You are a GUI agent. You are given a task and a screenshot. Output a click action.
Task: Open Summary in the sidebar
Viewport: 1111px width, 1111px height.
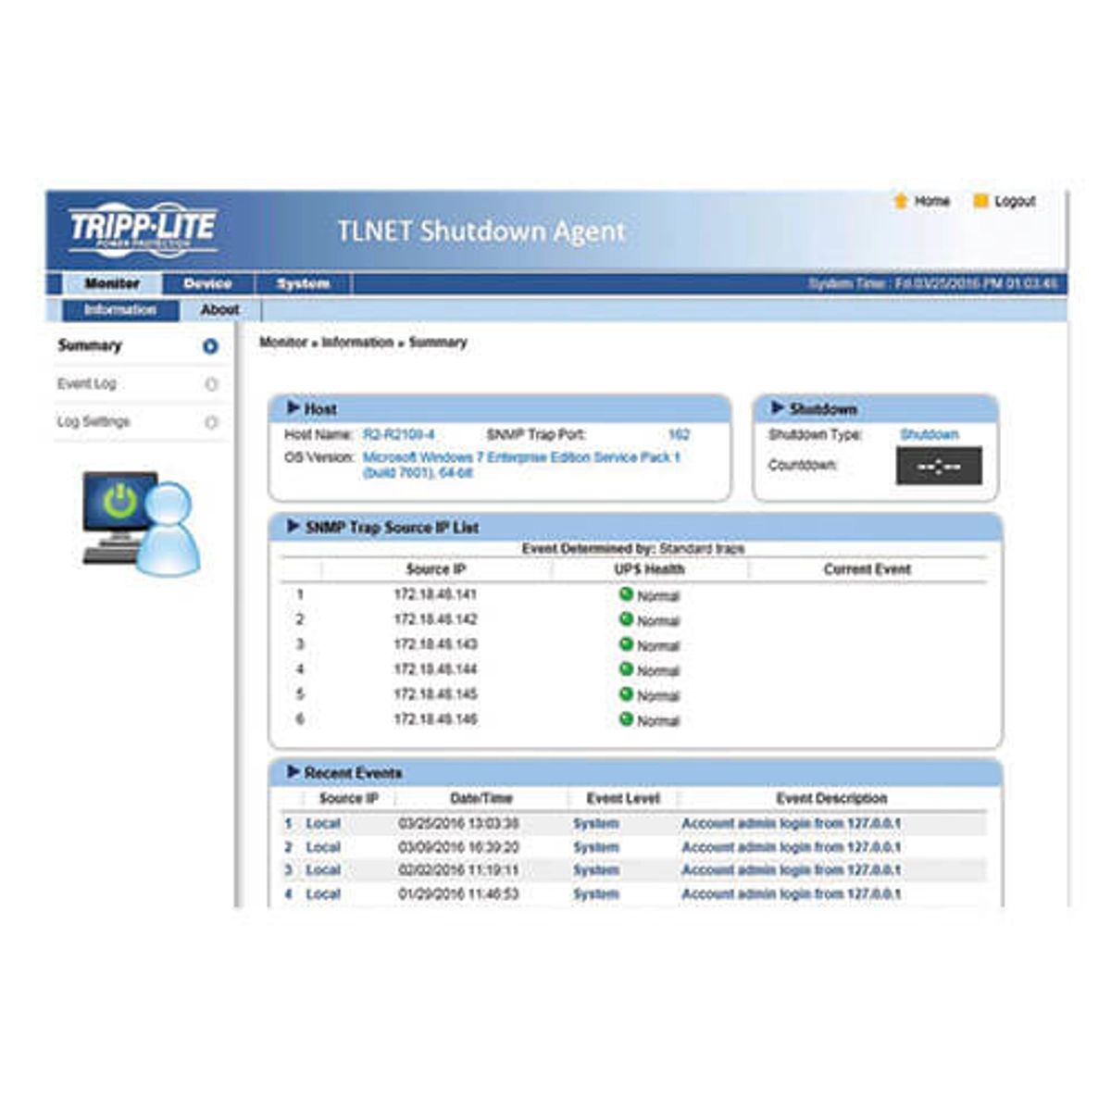tap(90, 345)
